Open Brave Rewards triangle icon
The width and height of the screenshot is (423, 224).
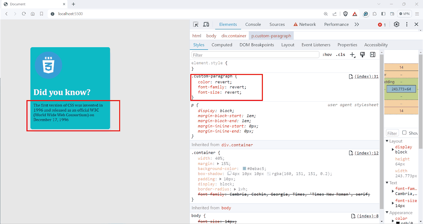[355, 14]
